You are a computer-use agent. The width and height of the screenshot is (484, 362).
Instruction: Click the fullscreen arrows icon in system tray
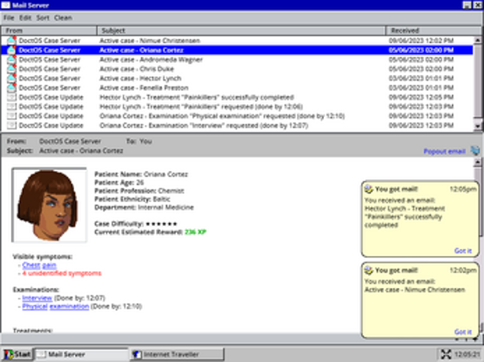pyautogui.click(x=446, y=354)
